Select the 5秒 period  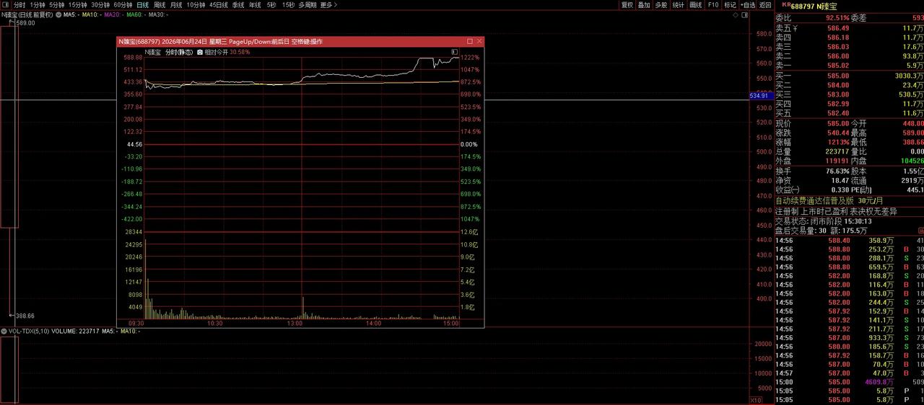271,4
